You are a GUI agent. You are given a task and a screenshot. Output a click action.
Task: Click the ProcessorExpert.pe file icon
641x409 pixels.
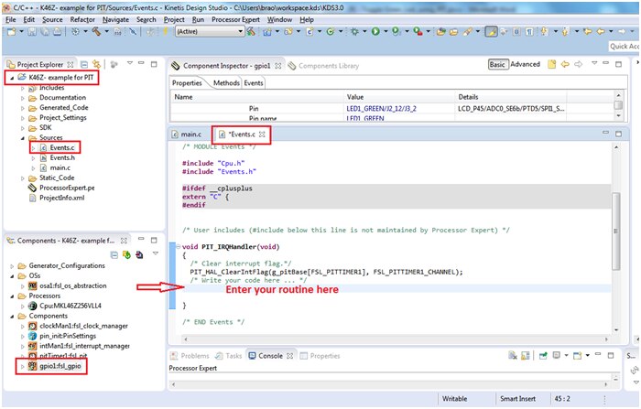(x=32, y=187)
